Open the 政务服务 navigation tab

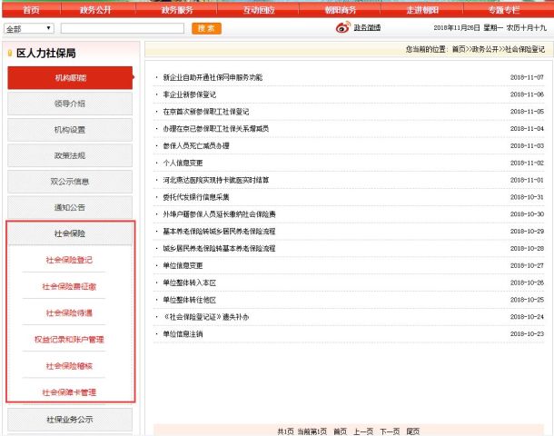point(177,10)
